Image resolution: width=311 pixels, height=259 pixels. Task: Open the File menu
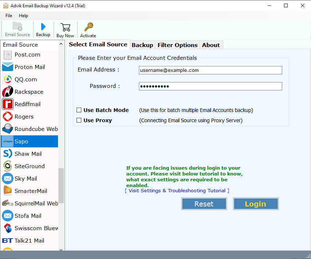tap(9, 16)
